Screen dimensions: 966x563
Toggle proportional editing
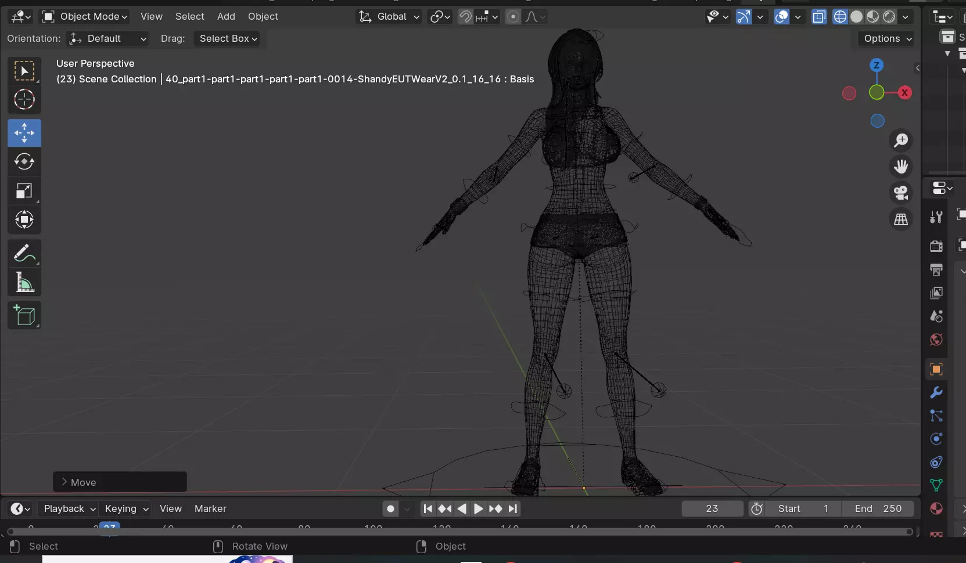pos(513,17)
